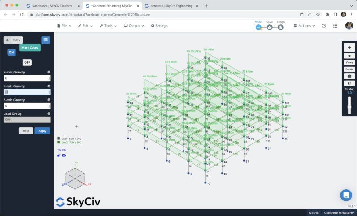Toggle the browser side panel icon
Screen dimensions: 357x216
[x=336, y=15]
